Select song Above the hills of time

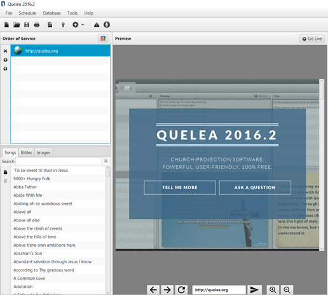[x=58, y=237]
